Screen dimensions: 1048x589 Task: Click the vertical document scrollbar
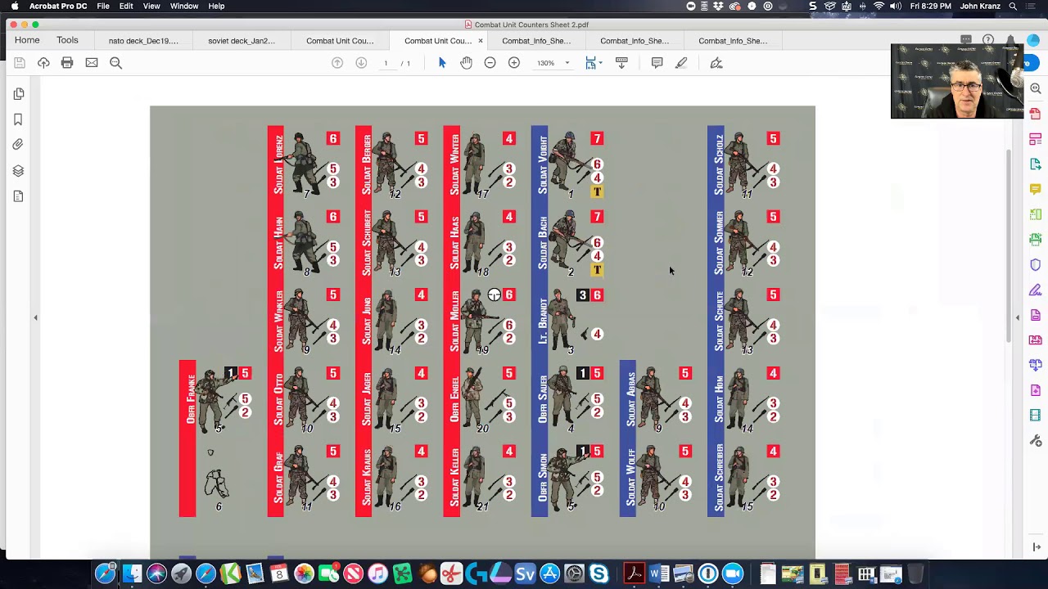click(x=1009, y=245)
